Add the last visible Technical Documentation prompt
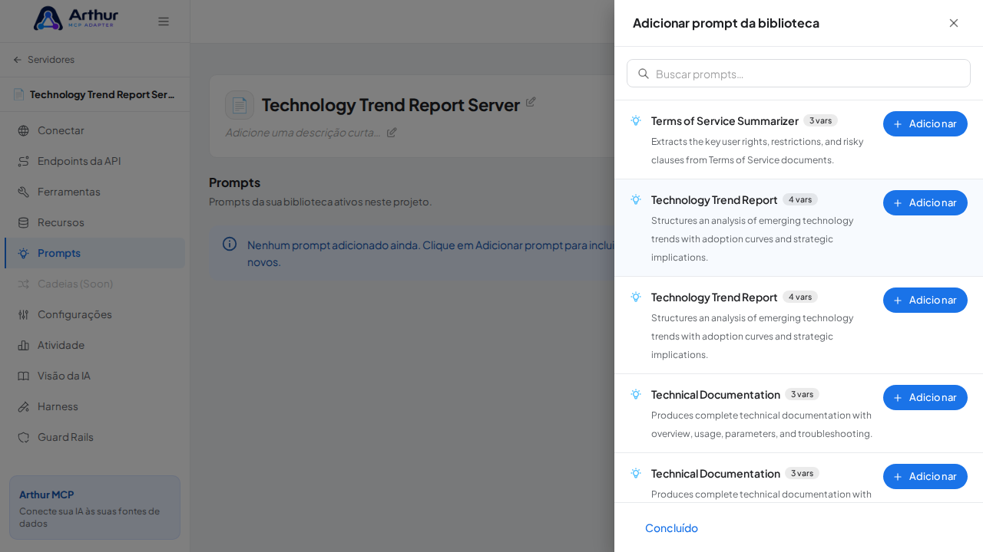The height and width of the screenshot is (552, 983). pos(925,476)
